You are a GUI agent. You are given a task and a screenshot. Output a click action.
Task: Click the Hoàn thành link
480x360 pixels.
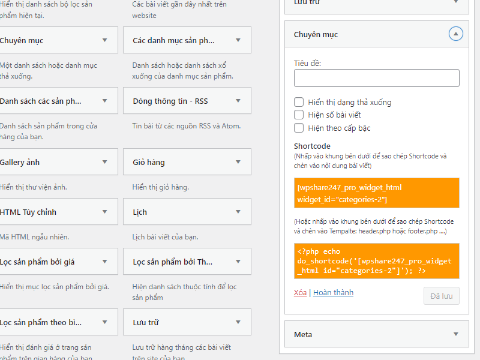click(333, 293)
